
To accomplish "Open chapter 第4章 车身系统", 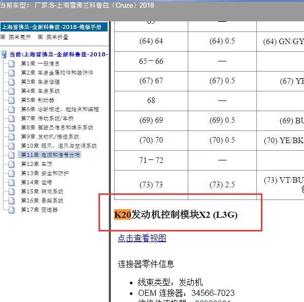I will (x=40, y=91).
